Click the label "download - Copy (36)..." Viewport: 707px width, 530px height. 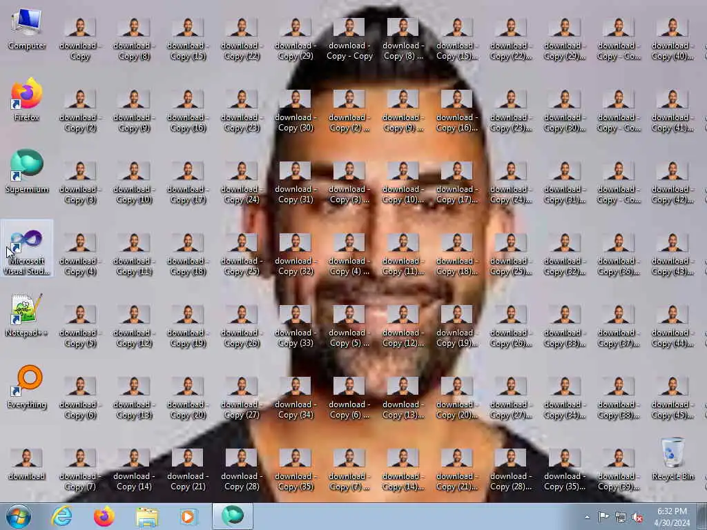click(618, 266)
